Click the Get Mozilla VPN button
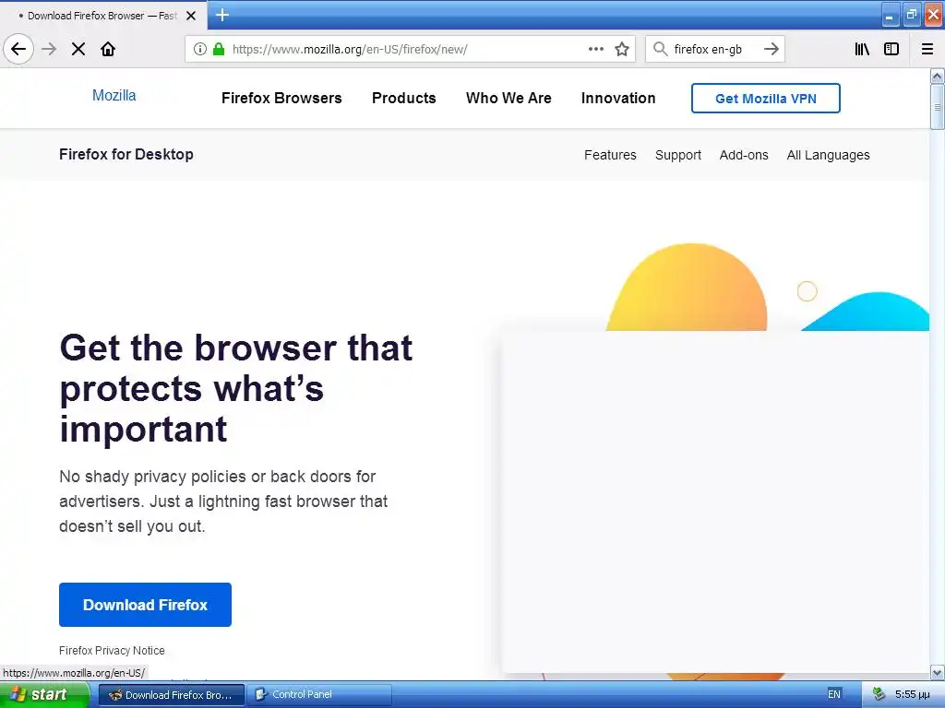The width and height of the screenshot is (945, 708). click(765, 98)
